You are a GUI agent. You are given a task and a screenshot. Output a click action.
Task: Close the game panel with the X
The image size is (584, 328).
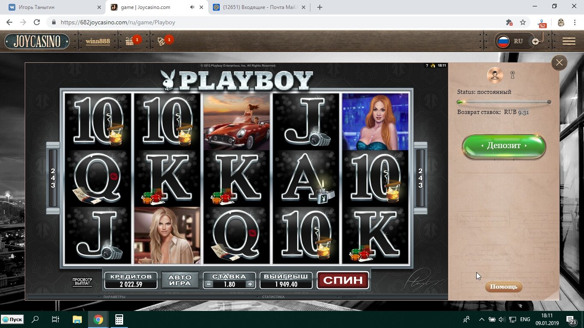559,63
